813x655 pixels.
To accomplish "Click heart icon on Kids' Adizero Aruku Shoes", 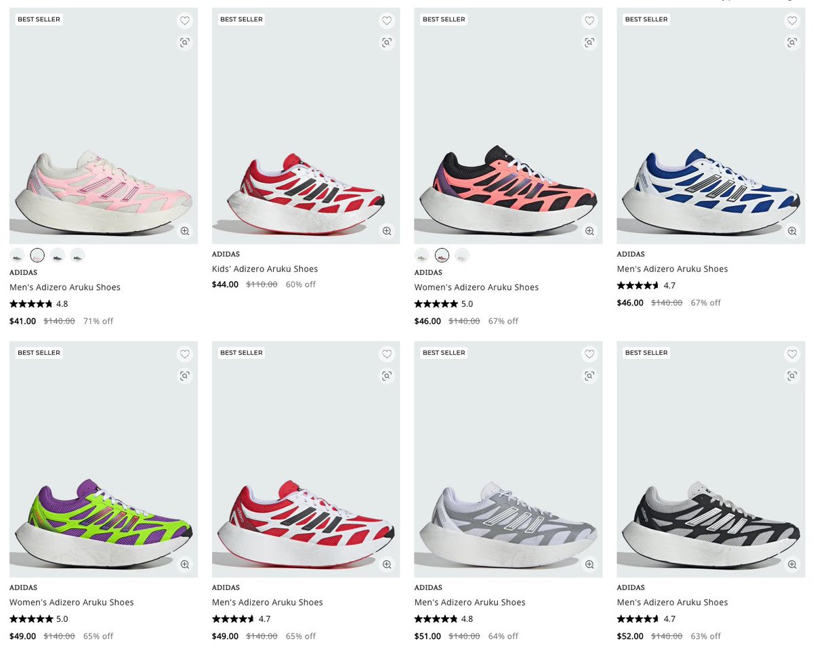I will click(387, 21).
